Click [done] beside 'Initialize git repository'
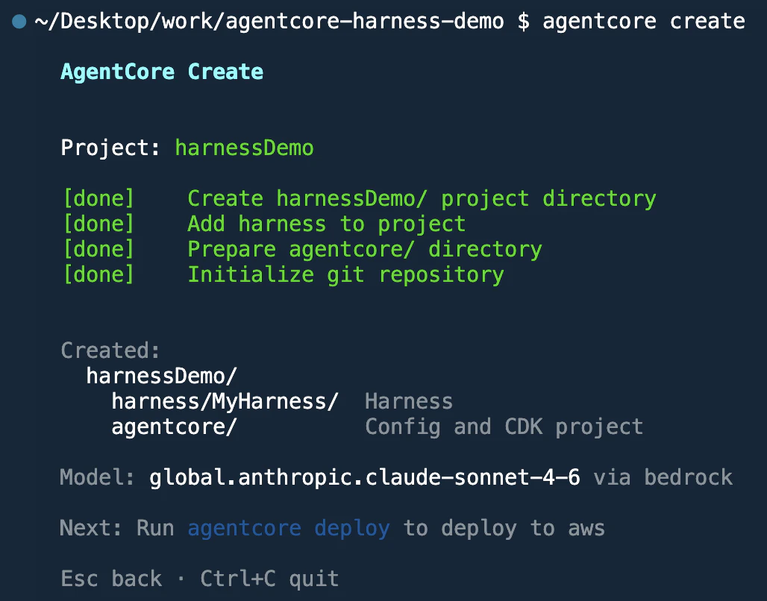 click(x=98, y=274)
